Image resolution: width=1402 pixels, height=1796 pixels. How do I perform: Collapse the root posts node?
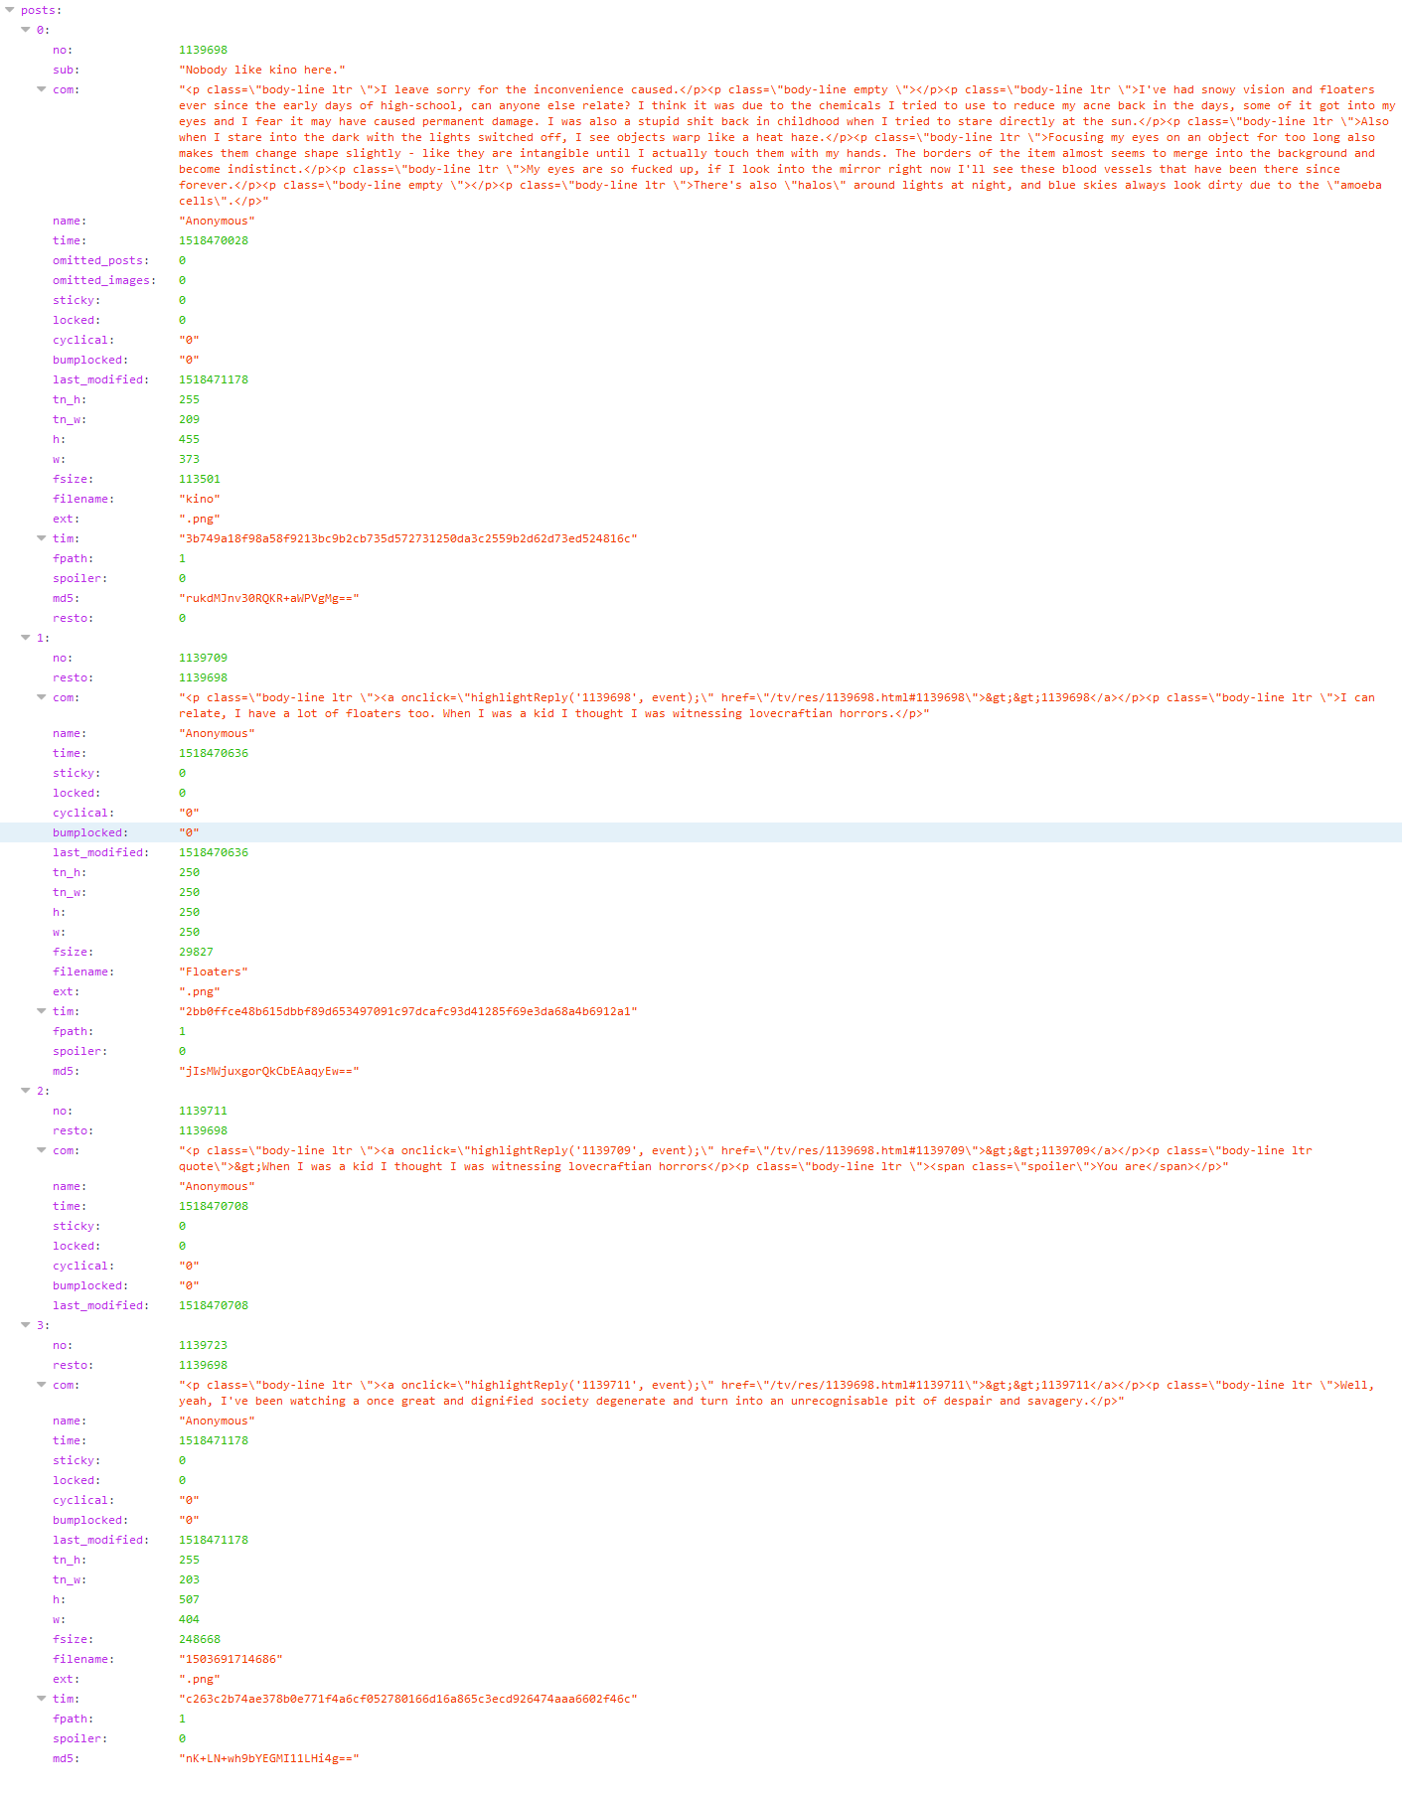coord(10,10)
